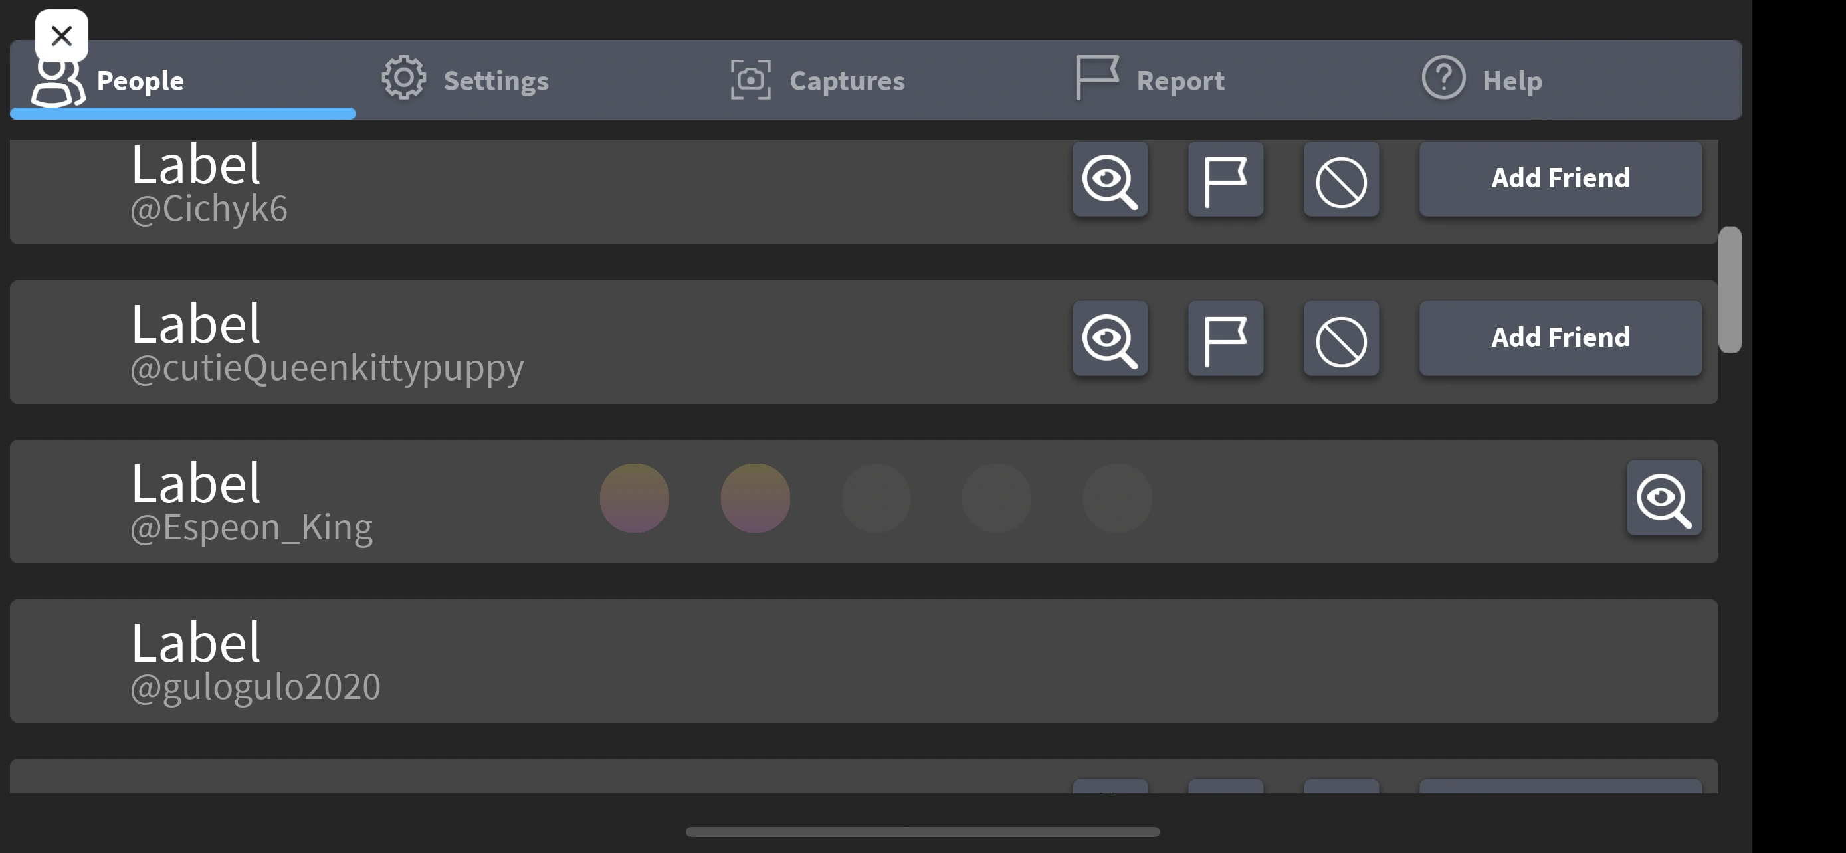
Task: Select the gulogulo2020 player row
Action: coord(860,660)
